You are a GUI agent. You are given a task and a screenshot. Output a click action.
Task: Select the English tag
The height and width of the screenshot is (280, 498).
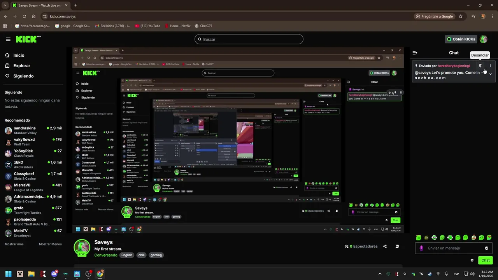pyautogui.click(x=126, y=255)
